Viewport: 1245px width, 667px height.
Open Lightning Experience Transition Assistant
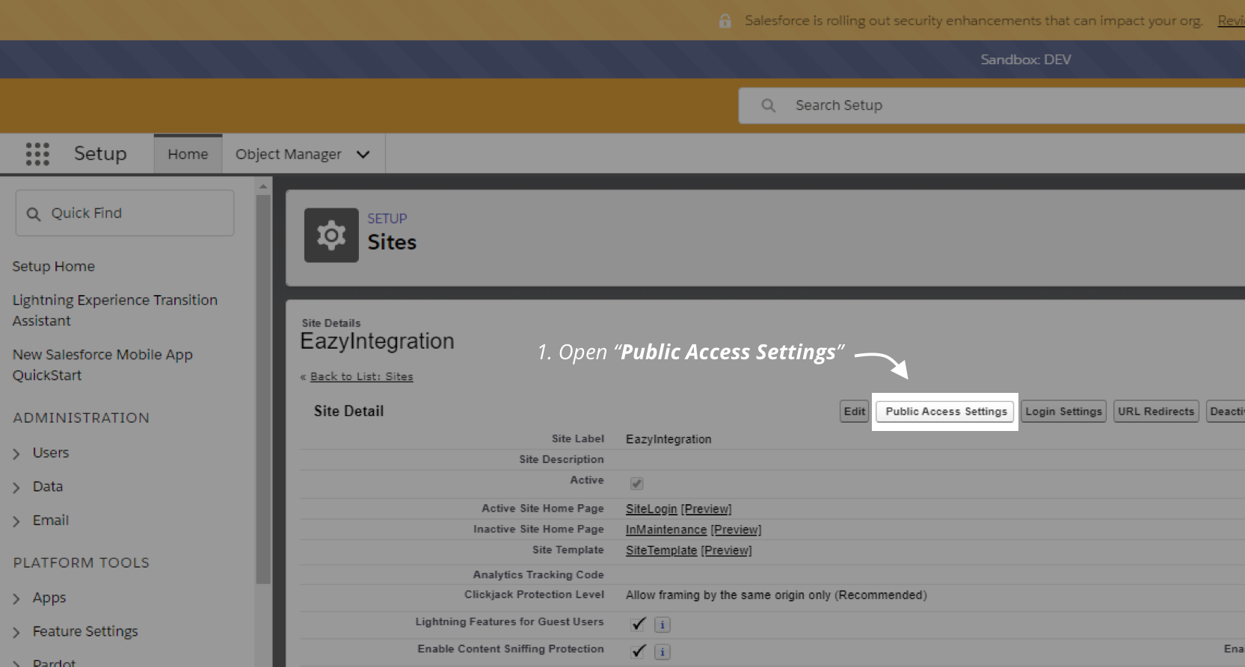pyautogui.click(x=114, y=310)
